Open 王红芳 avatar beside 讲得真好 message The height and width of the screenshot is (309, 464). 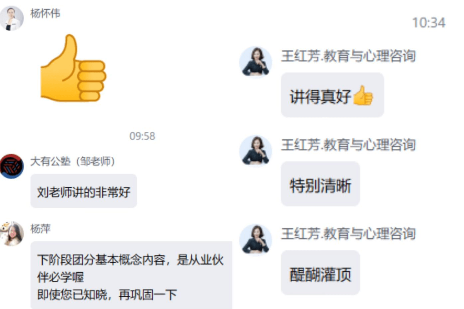[x=256, y=62]
